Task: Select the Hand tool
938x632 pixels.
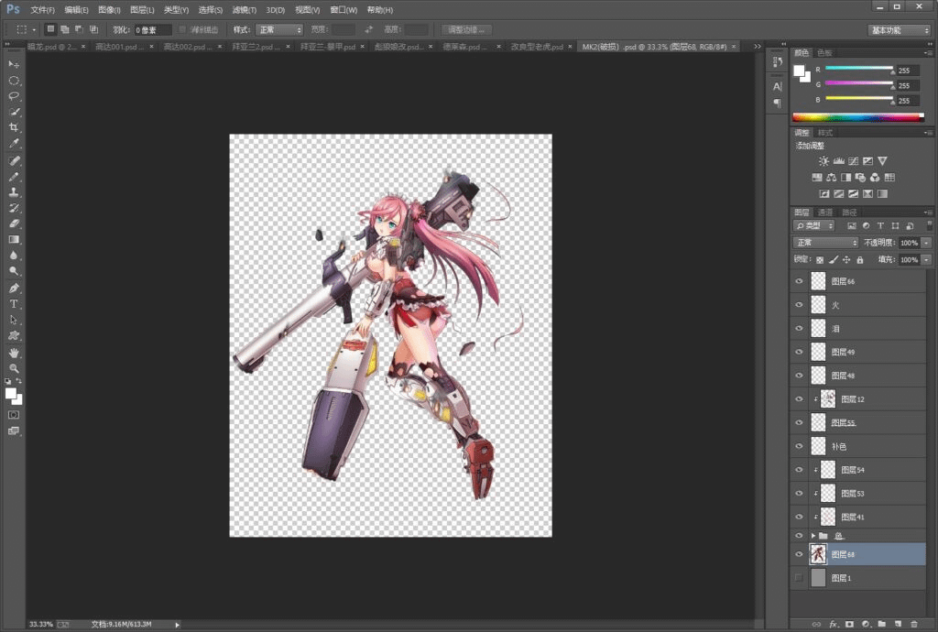Action: tap(14, 353)
